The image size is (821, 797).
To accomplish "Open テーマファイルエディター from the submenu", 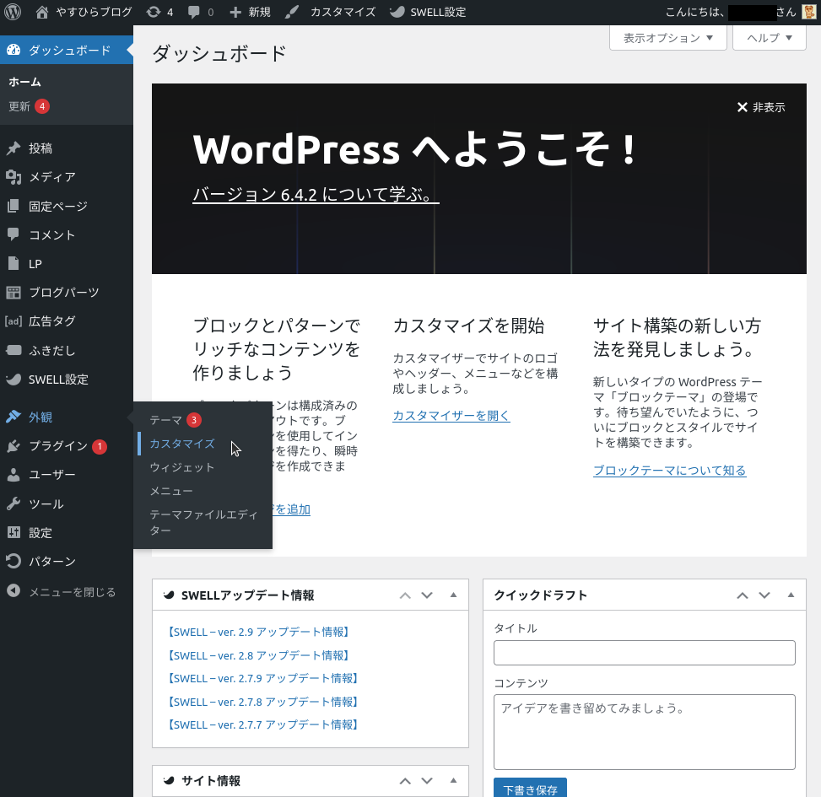I will point(203,522).
